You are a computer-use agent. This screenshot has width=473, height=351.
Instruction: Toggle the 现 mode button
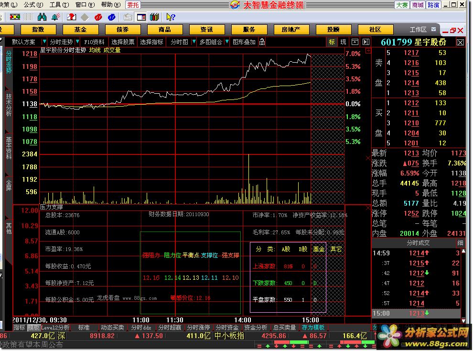[344, 42]
